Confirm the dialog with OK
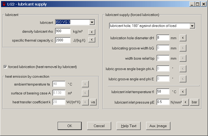 tap(70, 126)
